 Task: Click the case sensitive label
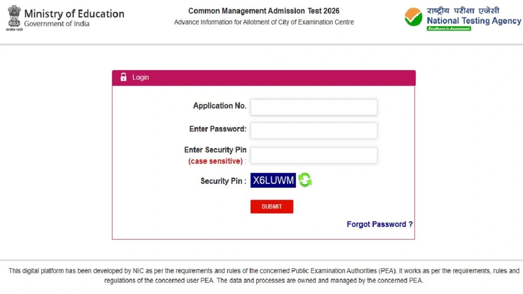216,161
